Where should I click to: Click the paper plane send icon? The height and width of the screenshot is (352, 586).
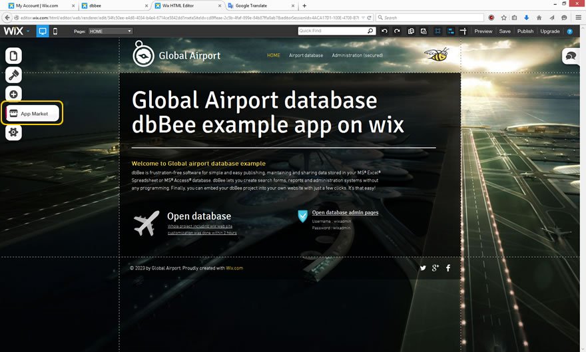[x=551, y=17]
